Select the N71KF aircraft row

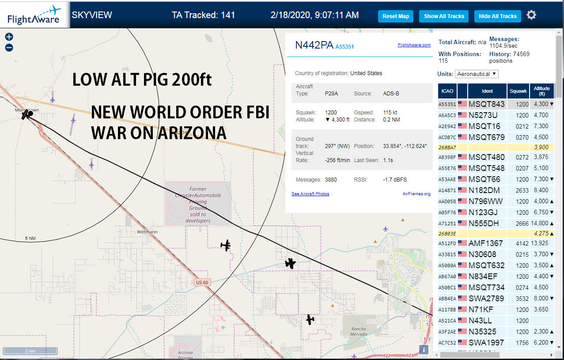coord(496,310)
